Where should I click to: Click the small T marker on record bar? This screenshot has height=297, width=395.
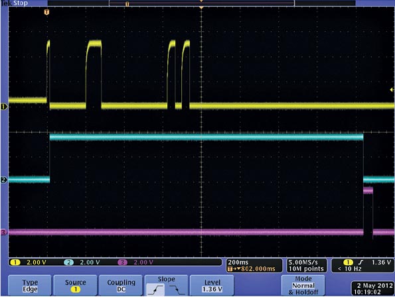point(127,4)
